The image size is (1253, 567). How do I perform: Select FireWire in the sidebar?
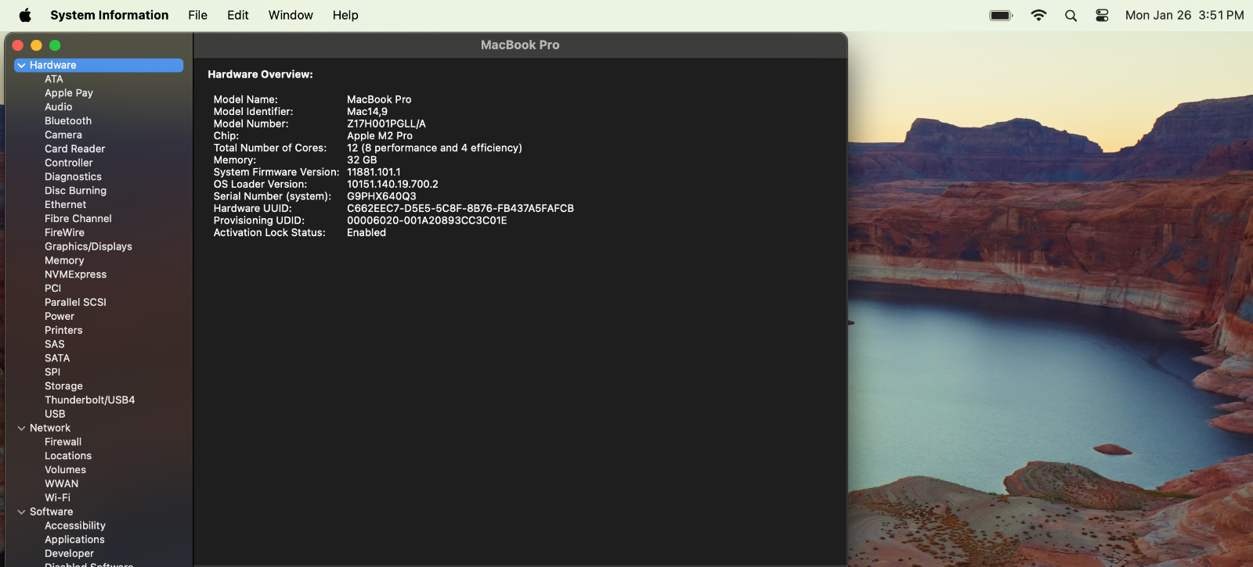point(65,233)
